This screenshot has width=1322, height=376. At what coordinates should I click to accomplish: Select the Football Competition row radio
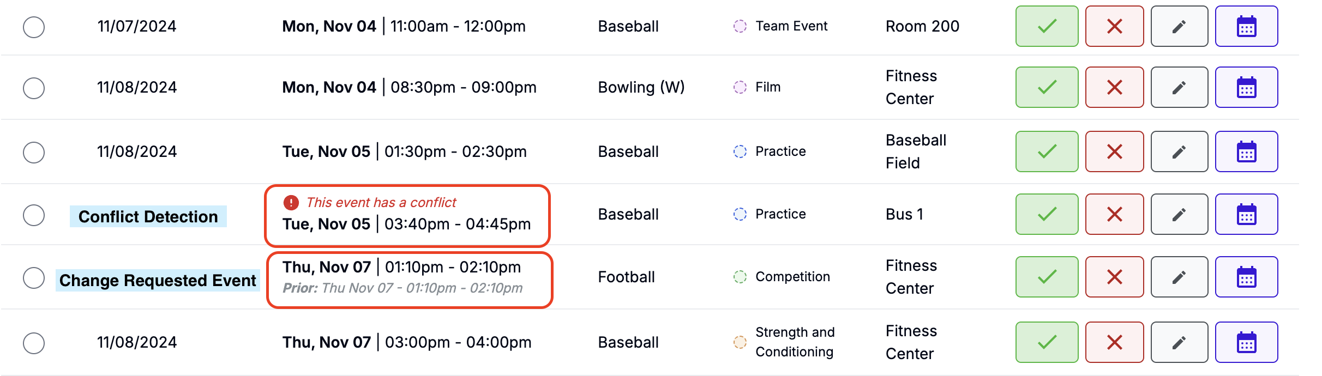pos(34,278)
